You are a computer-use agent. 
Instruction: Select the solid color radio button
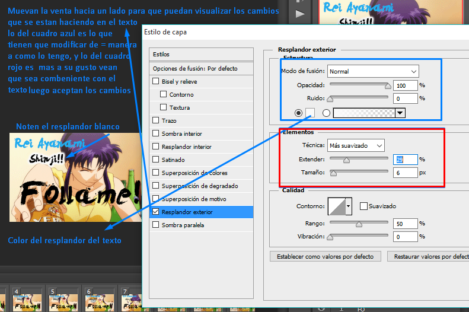point(298,113)
